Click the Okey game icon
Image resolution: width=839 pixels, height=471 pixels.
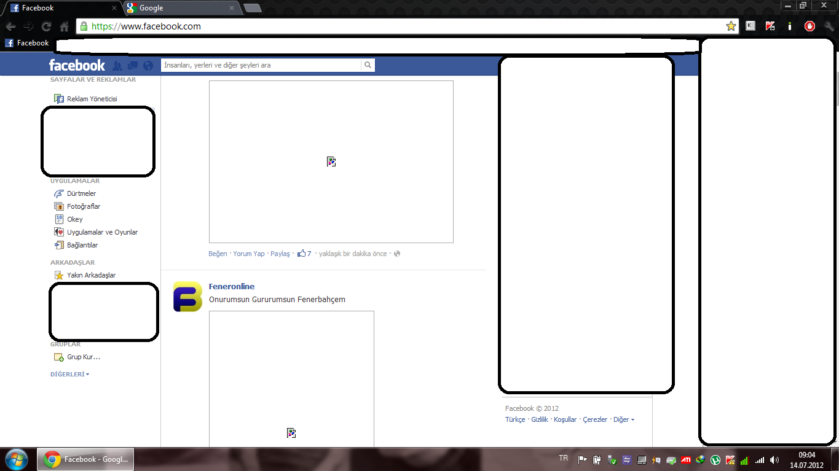click(59, 219)
